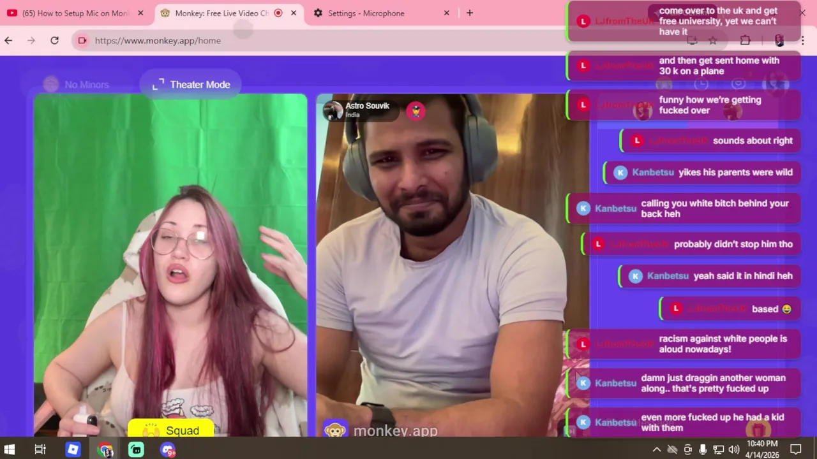
Task: Open Task View in the taskbar
Action: tap(40, 449)
